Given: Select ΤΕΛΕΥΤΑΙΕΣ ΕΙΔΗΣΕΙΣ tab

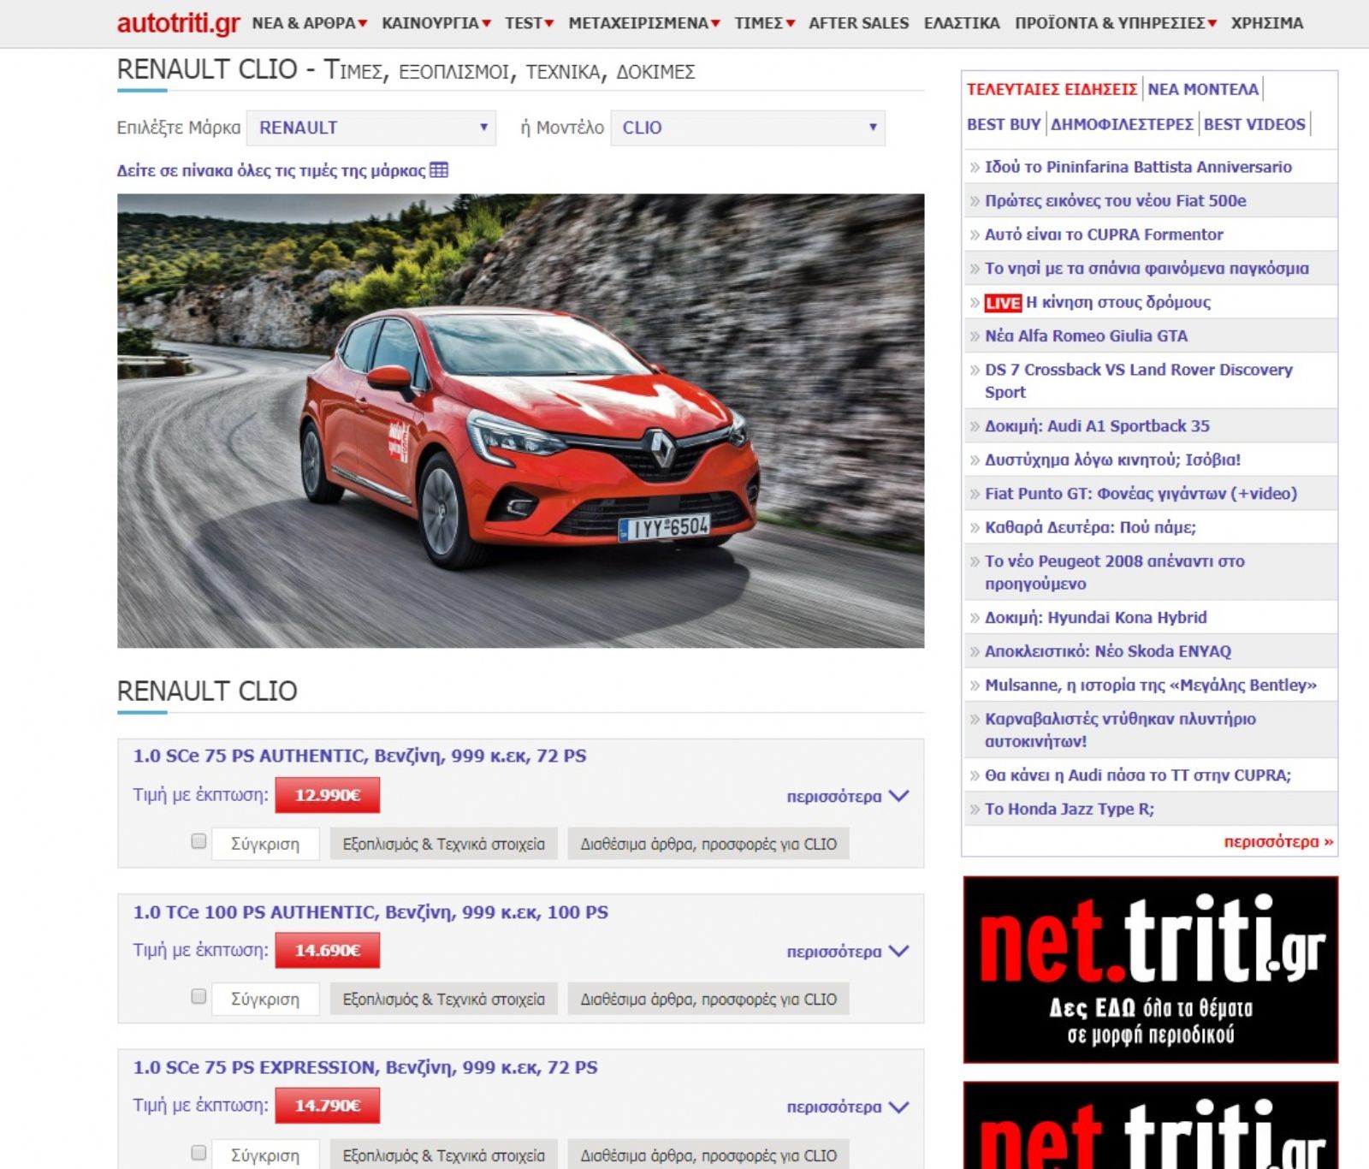Looking at the screenshot, I should (1052, 89).
